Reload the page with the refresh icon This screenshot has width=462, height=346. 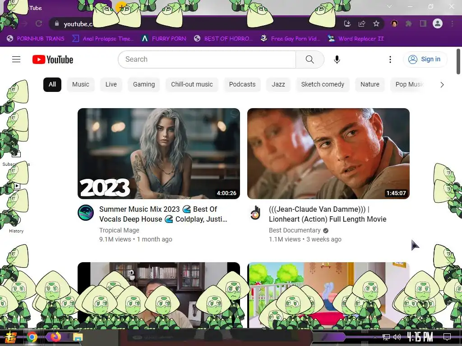[x=39, y=23]
